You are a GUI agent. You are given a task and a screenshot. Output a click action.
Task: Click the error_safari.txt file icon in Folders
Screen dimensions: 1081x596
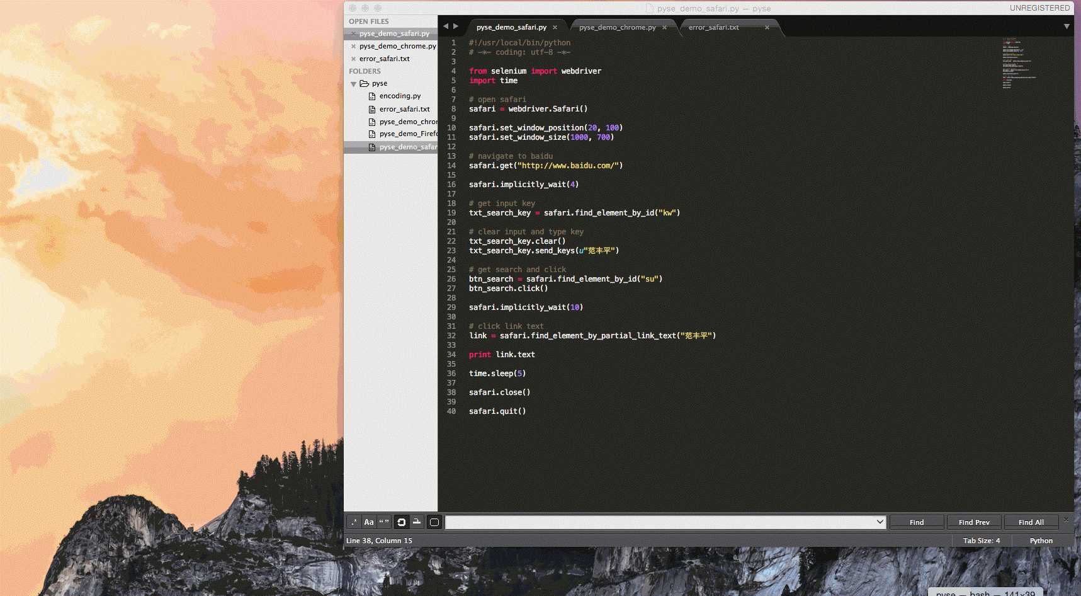372,109
